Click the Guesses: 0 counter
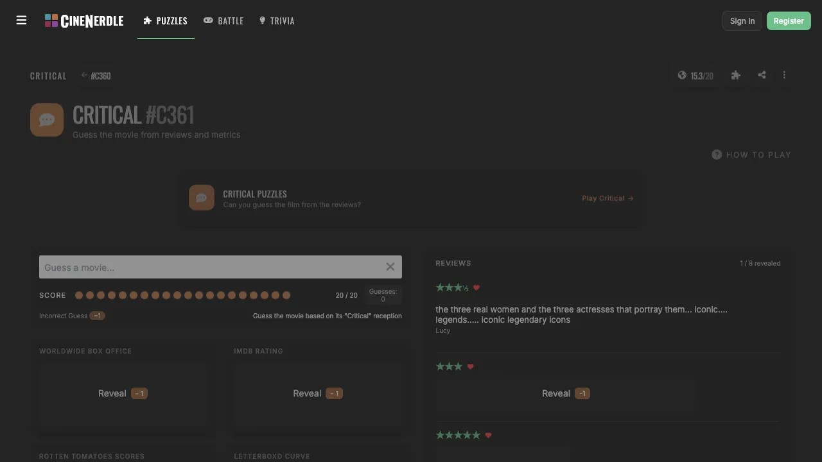The width and height of the screenshot is (822, 462). pos(383,295)
